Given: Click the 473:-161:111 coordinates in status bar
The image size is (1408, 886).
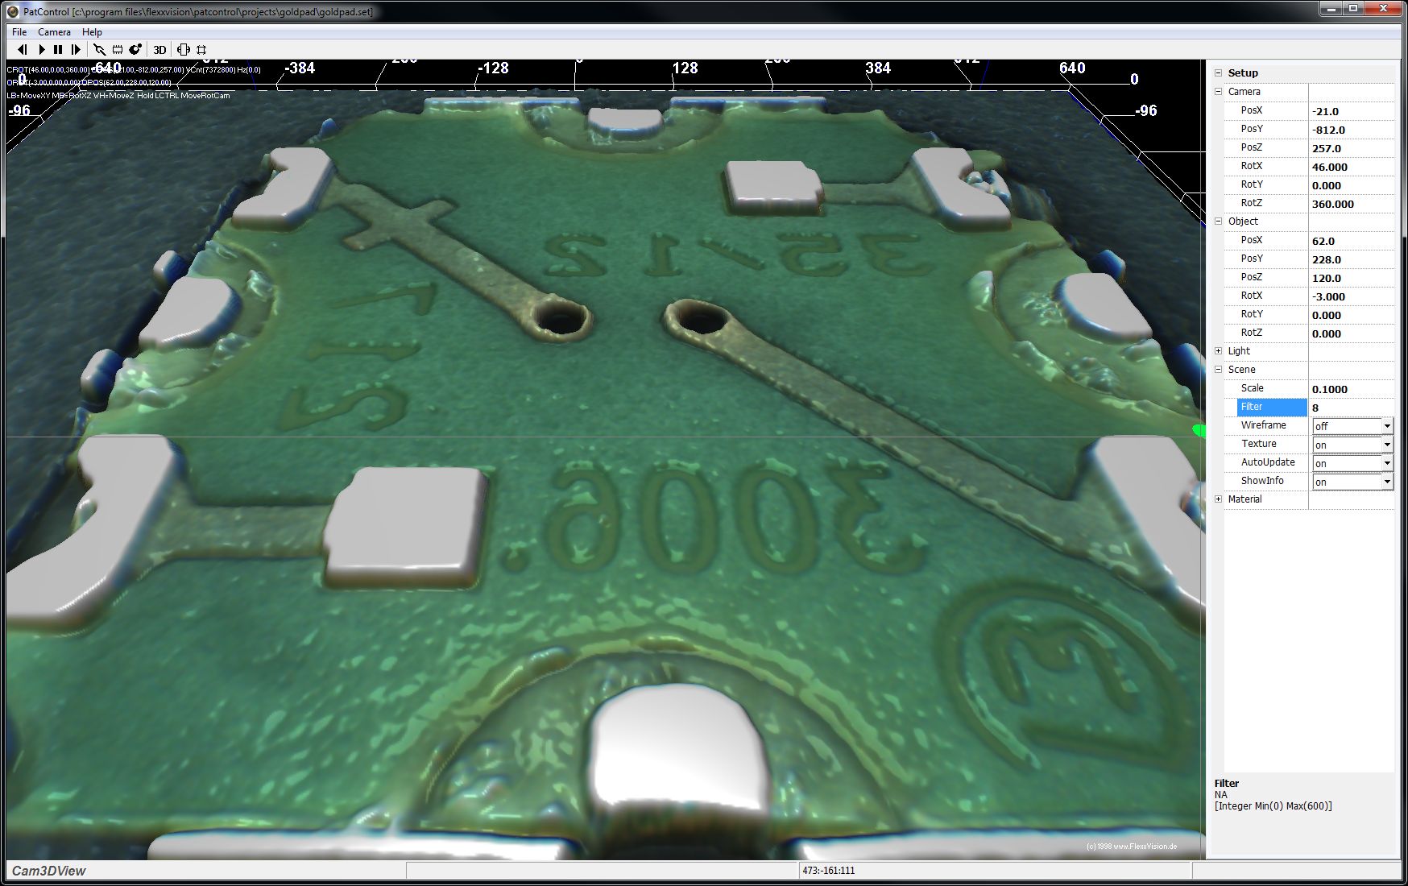Looking at the screenshot, I should tap(828, 871).
